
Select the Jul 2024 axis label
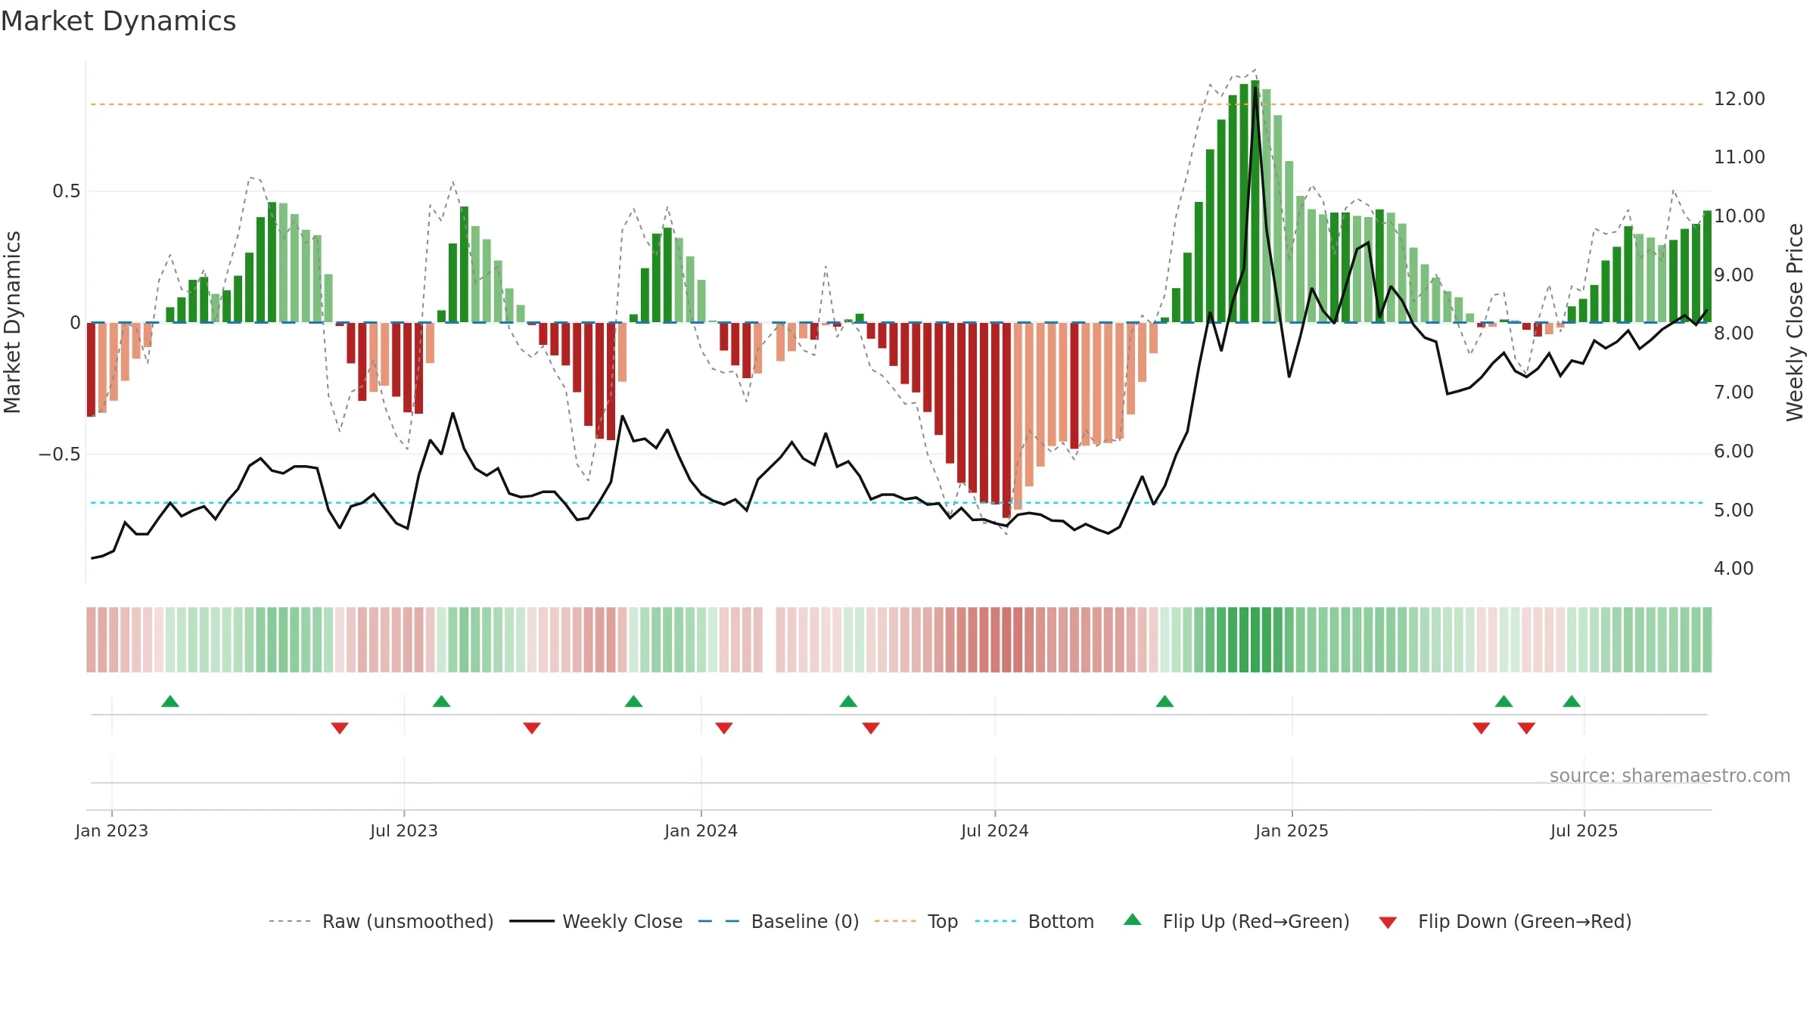tap(995, 830)
